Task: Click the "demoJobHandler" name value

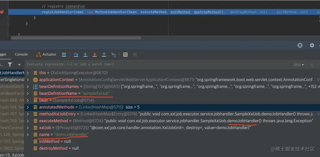Action: 71,134
